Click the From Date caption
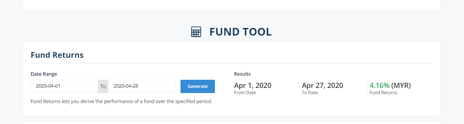This screenshot has width=464, height=124. click(245, 93)
